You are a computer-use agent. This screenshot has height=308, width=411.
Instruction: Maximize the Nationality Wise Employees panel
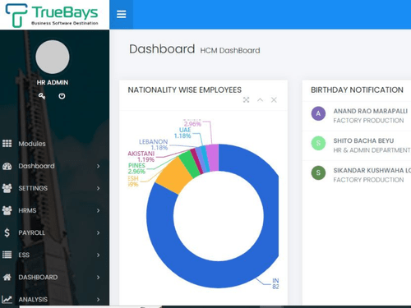[x=246, y=100]
